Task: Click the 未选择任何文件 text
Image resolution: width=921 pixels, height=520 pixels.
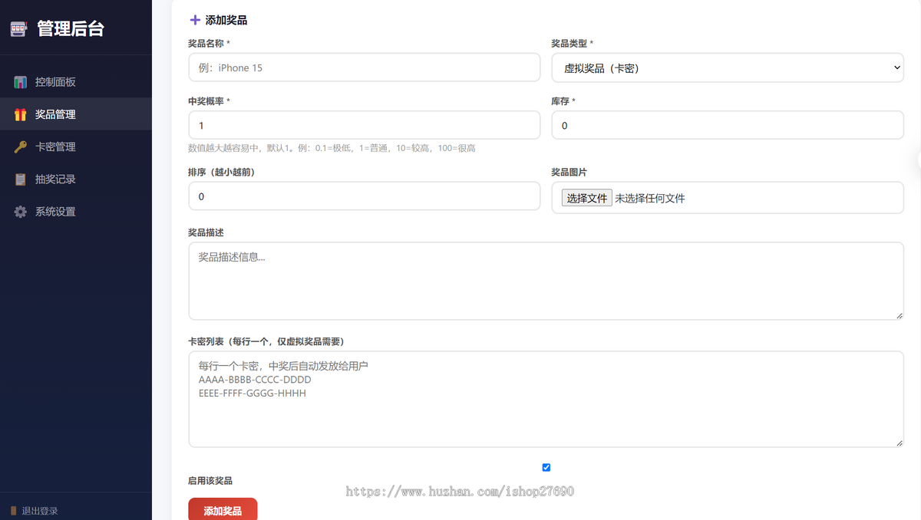Action: (x=650, y=198)
